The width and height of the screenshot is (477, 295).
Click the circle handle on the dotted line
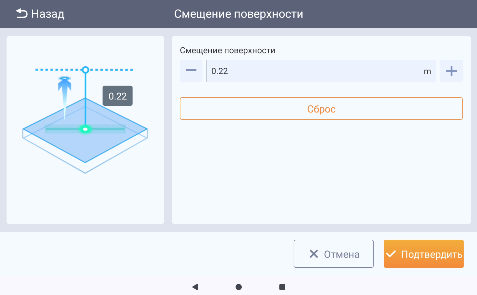pyautogui.click(x=86, y=70)
